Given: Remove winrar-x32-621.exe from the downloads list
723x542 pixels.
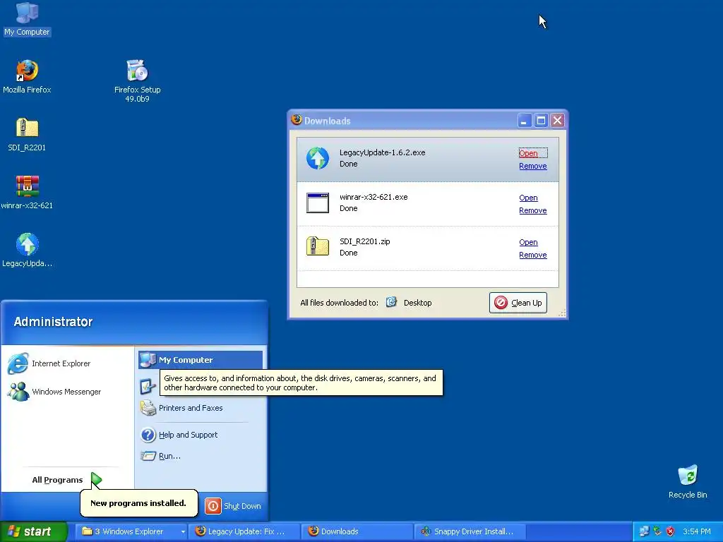Looking at the screenshot, I should [533, 210].
